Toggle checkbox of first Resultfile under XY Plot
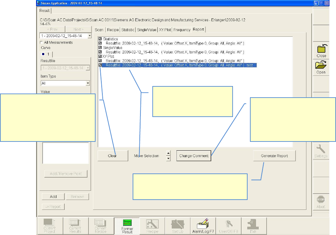 tap(100, 61)
